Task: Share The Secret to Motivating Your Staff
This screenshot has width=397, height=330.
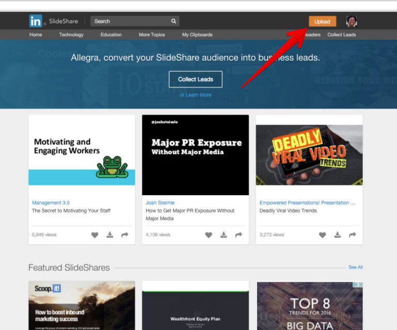Action: 125,235
